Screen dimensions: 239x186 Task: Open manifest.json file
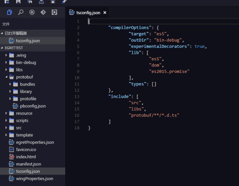pyautogui.click(x=33, y=164)
